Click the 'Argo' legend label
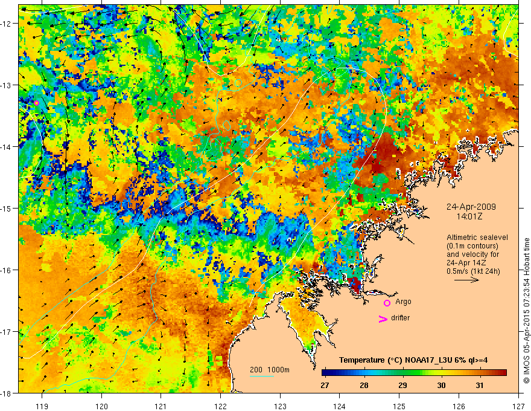Screen dimensions: 531x411 click(403, 302)
